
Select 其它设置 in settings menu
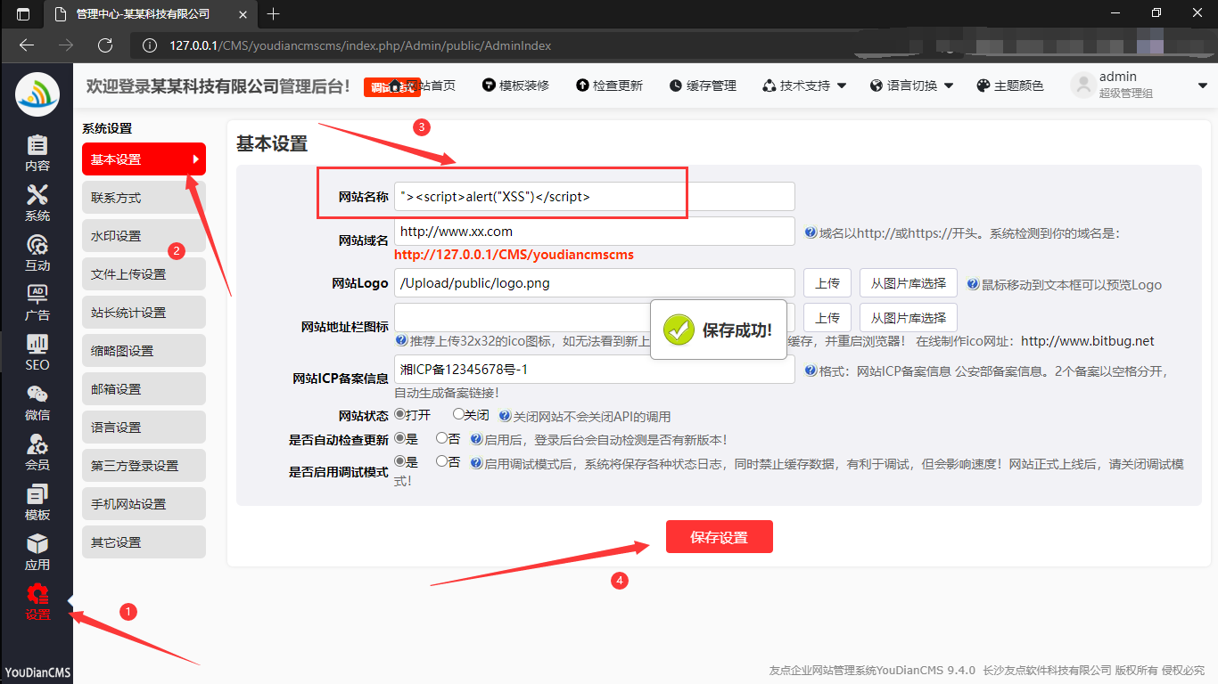click(144, 542)
